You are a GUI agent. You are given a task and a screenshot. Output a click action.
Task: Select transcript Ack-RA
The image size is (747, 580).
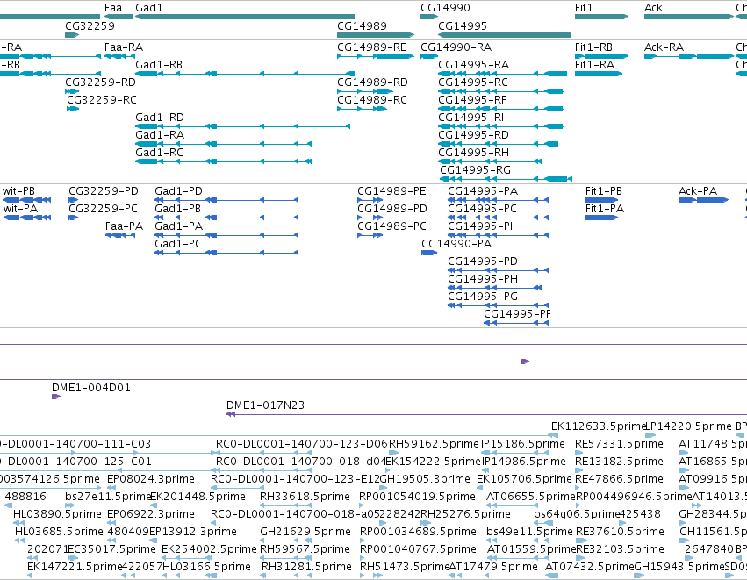[689, 56]
